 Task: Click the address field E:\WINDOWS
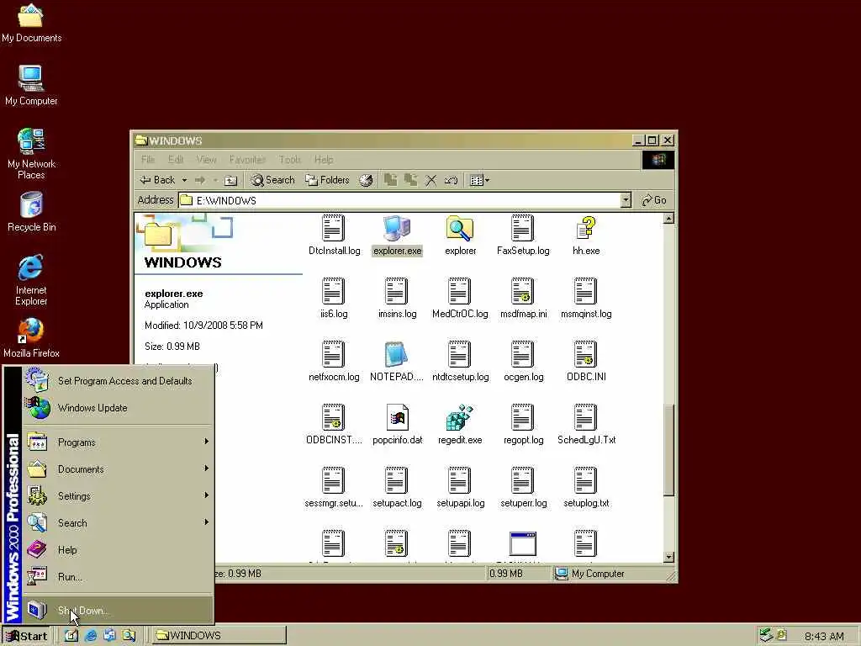click(x=399, y=200)
